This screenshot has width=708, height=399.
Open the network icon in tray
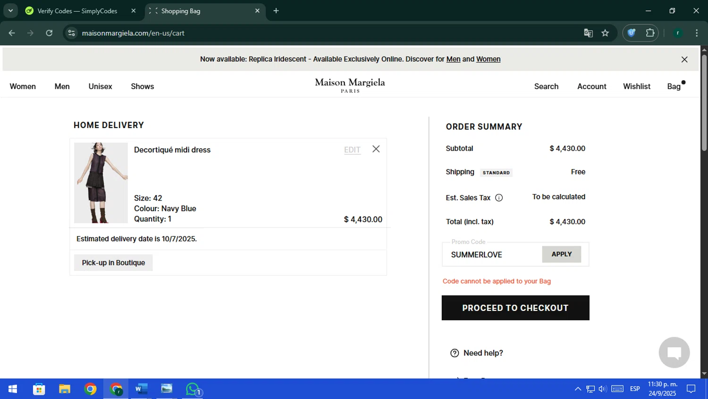590,389
